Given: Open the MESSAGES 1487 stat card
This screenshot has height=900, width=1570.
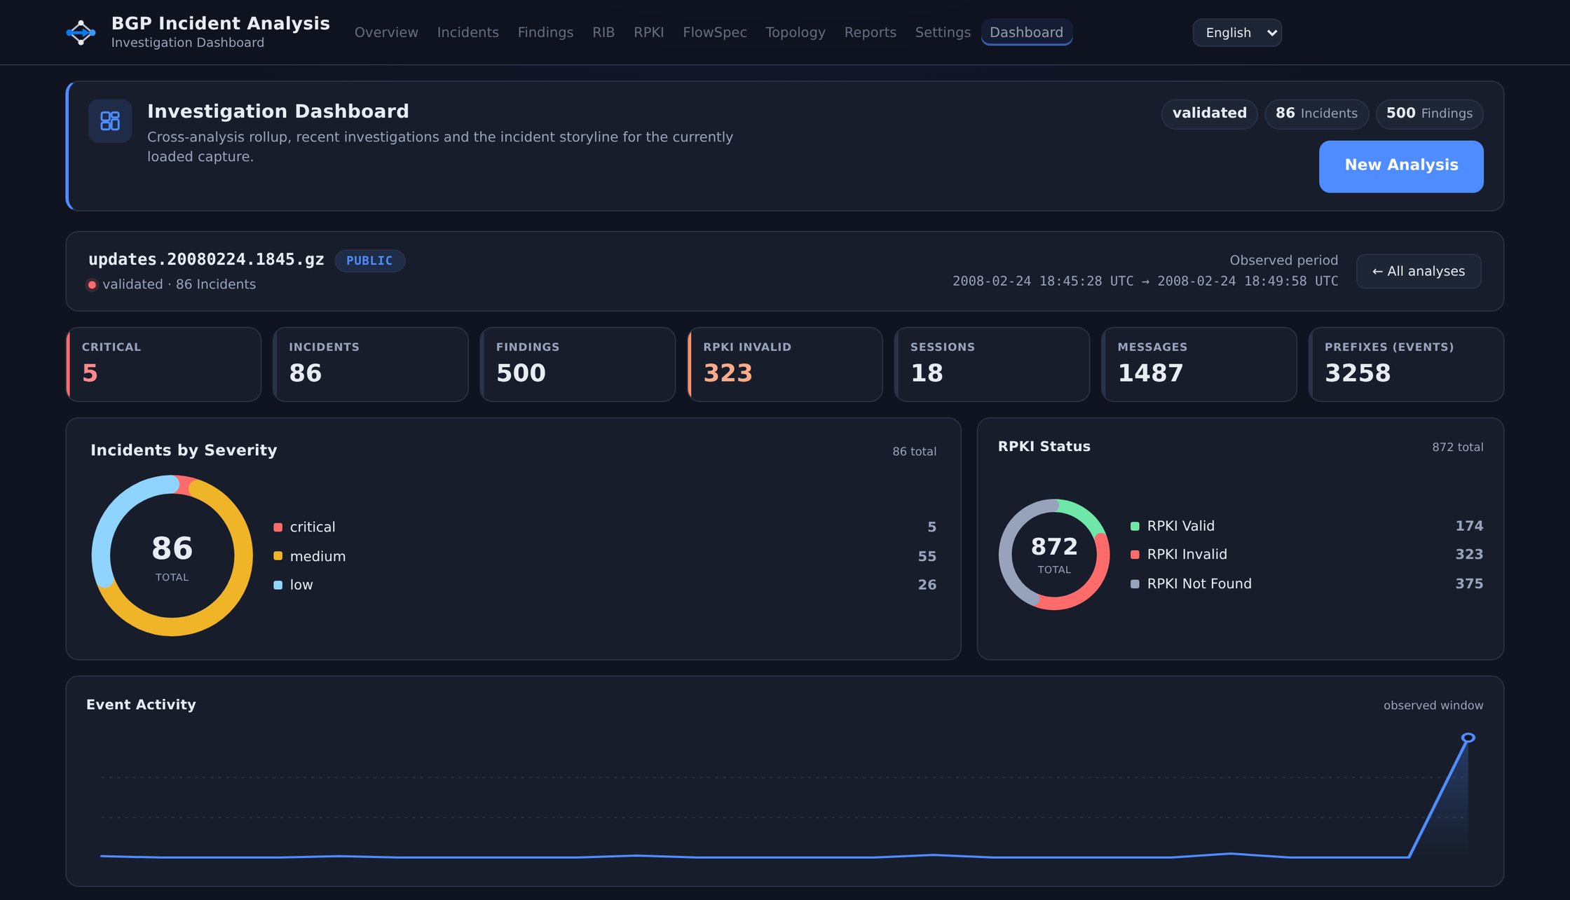Looking at the screenshot, I should pos(1199,364).
